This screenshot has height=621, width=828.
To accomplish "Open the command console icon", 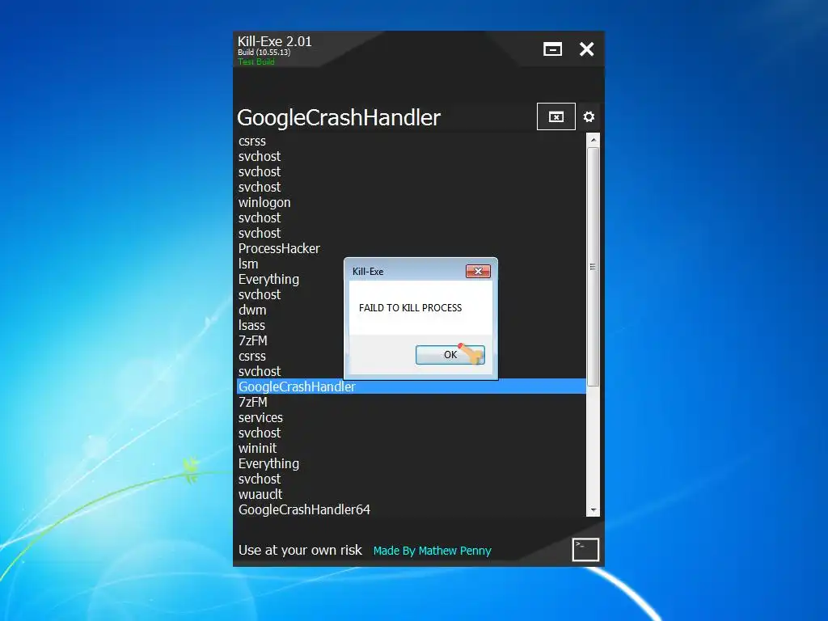I will pyautogui.click(x=585, y=550).
